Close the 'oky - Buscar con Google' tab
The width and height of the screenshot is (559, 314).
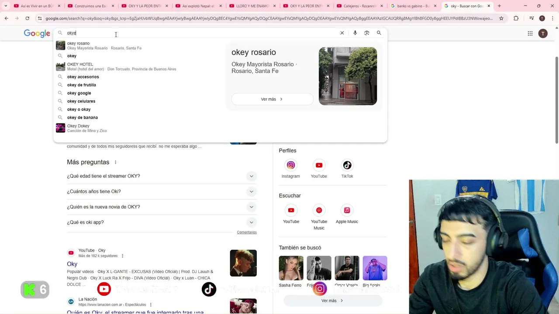[489, 6]
